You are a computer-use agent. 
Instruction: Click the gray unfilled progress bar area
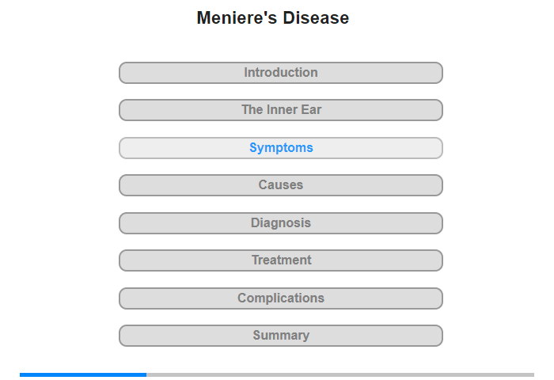click(340, 374)
